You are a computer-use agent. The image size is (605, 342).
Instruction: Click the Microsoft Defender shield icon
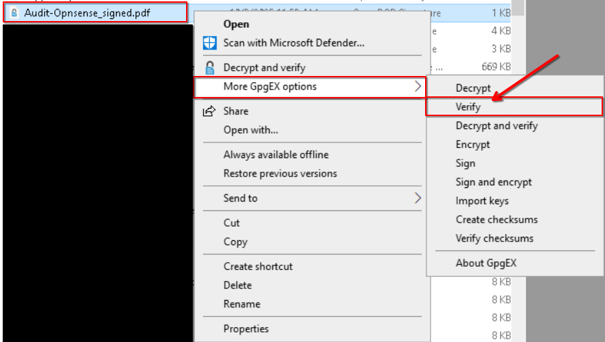pos(210,43)
